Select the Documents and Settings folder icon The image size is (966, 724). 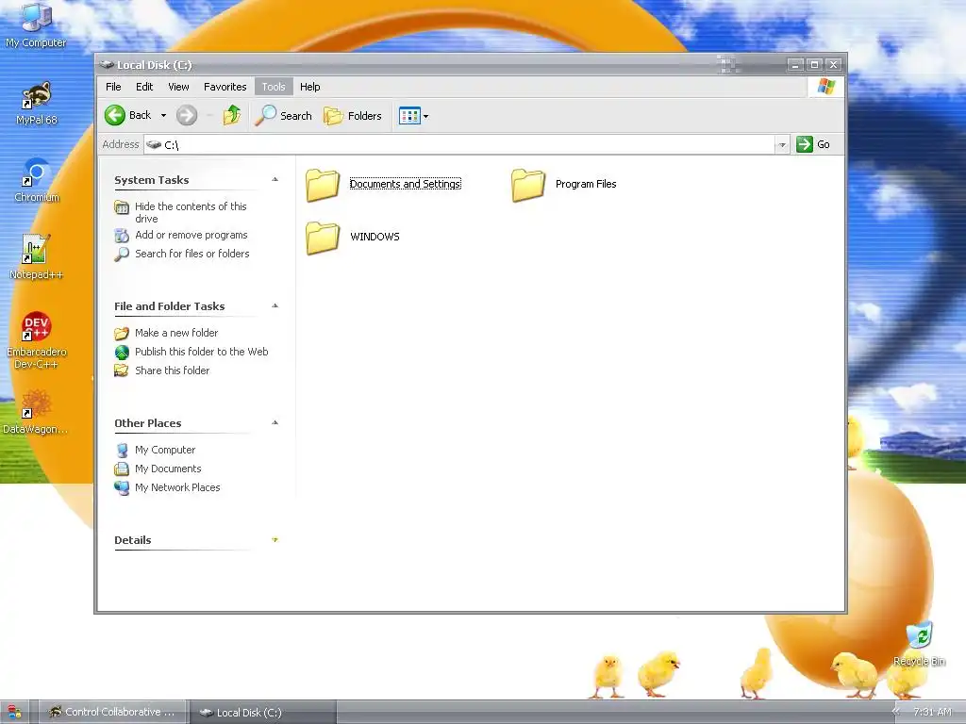(323, 185)
